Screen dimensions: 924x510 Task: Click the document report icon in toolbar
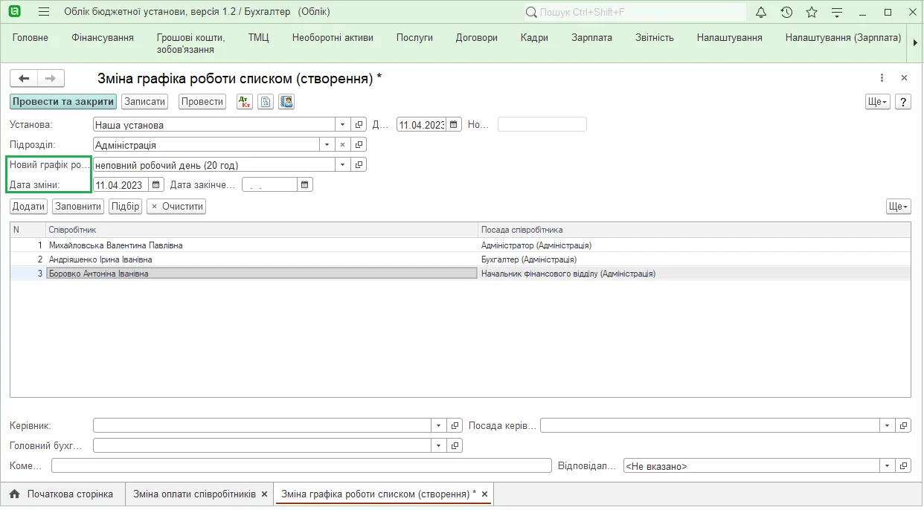(266, 102)
